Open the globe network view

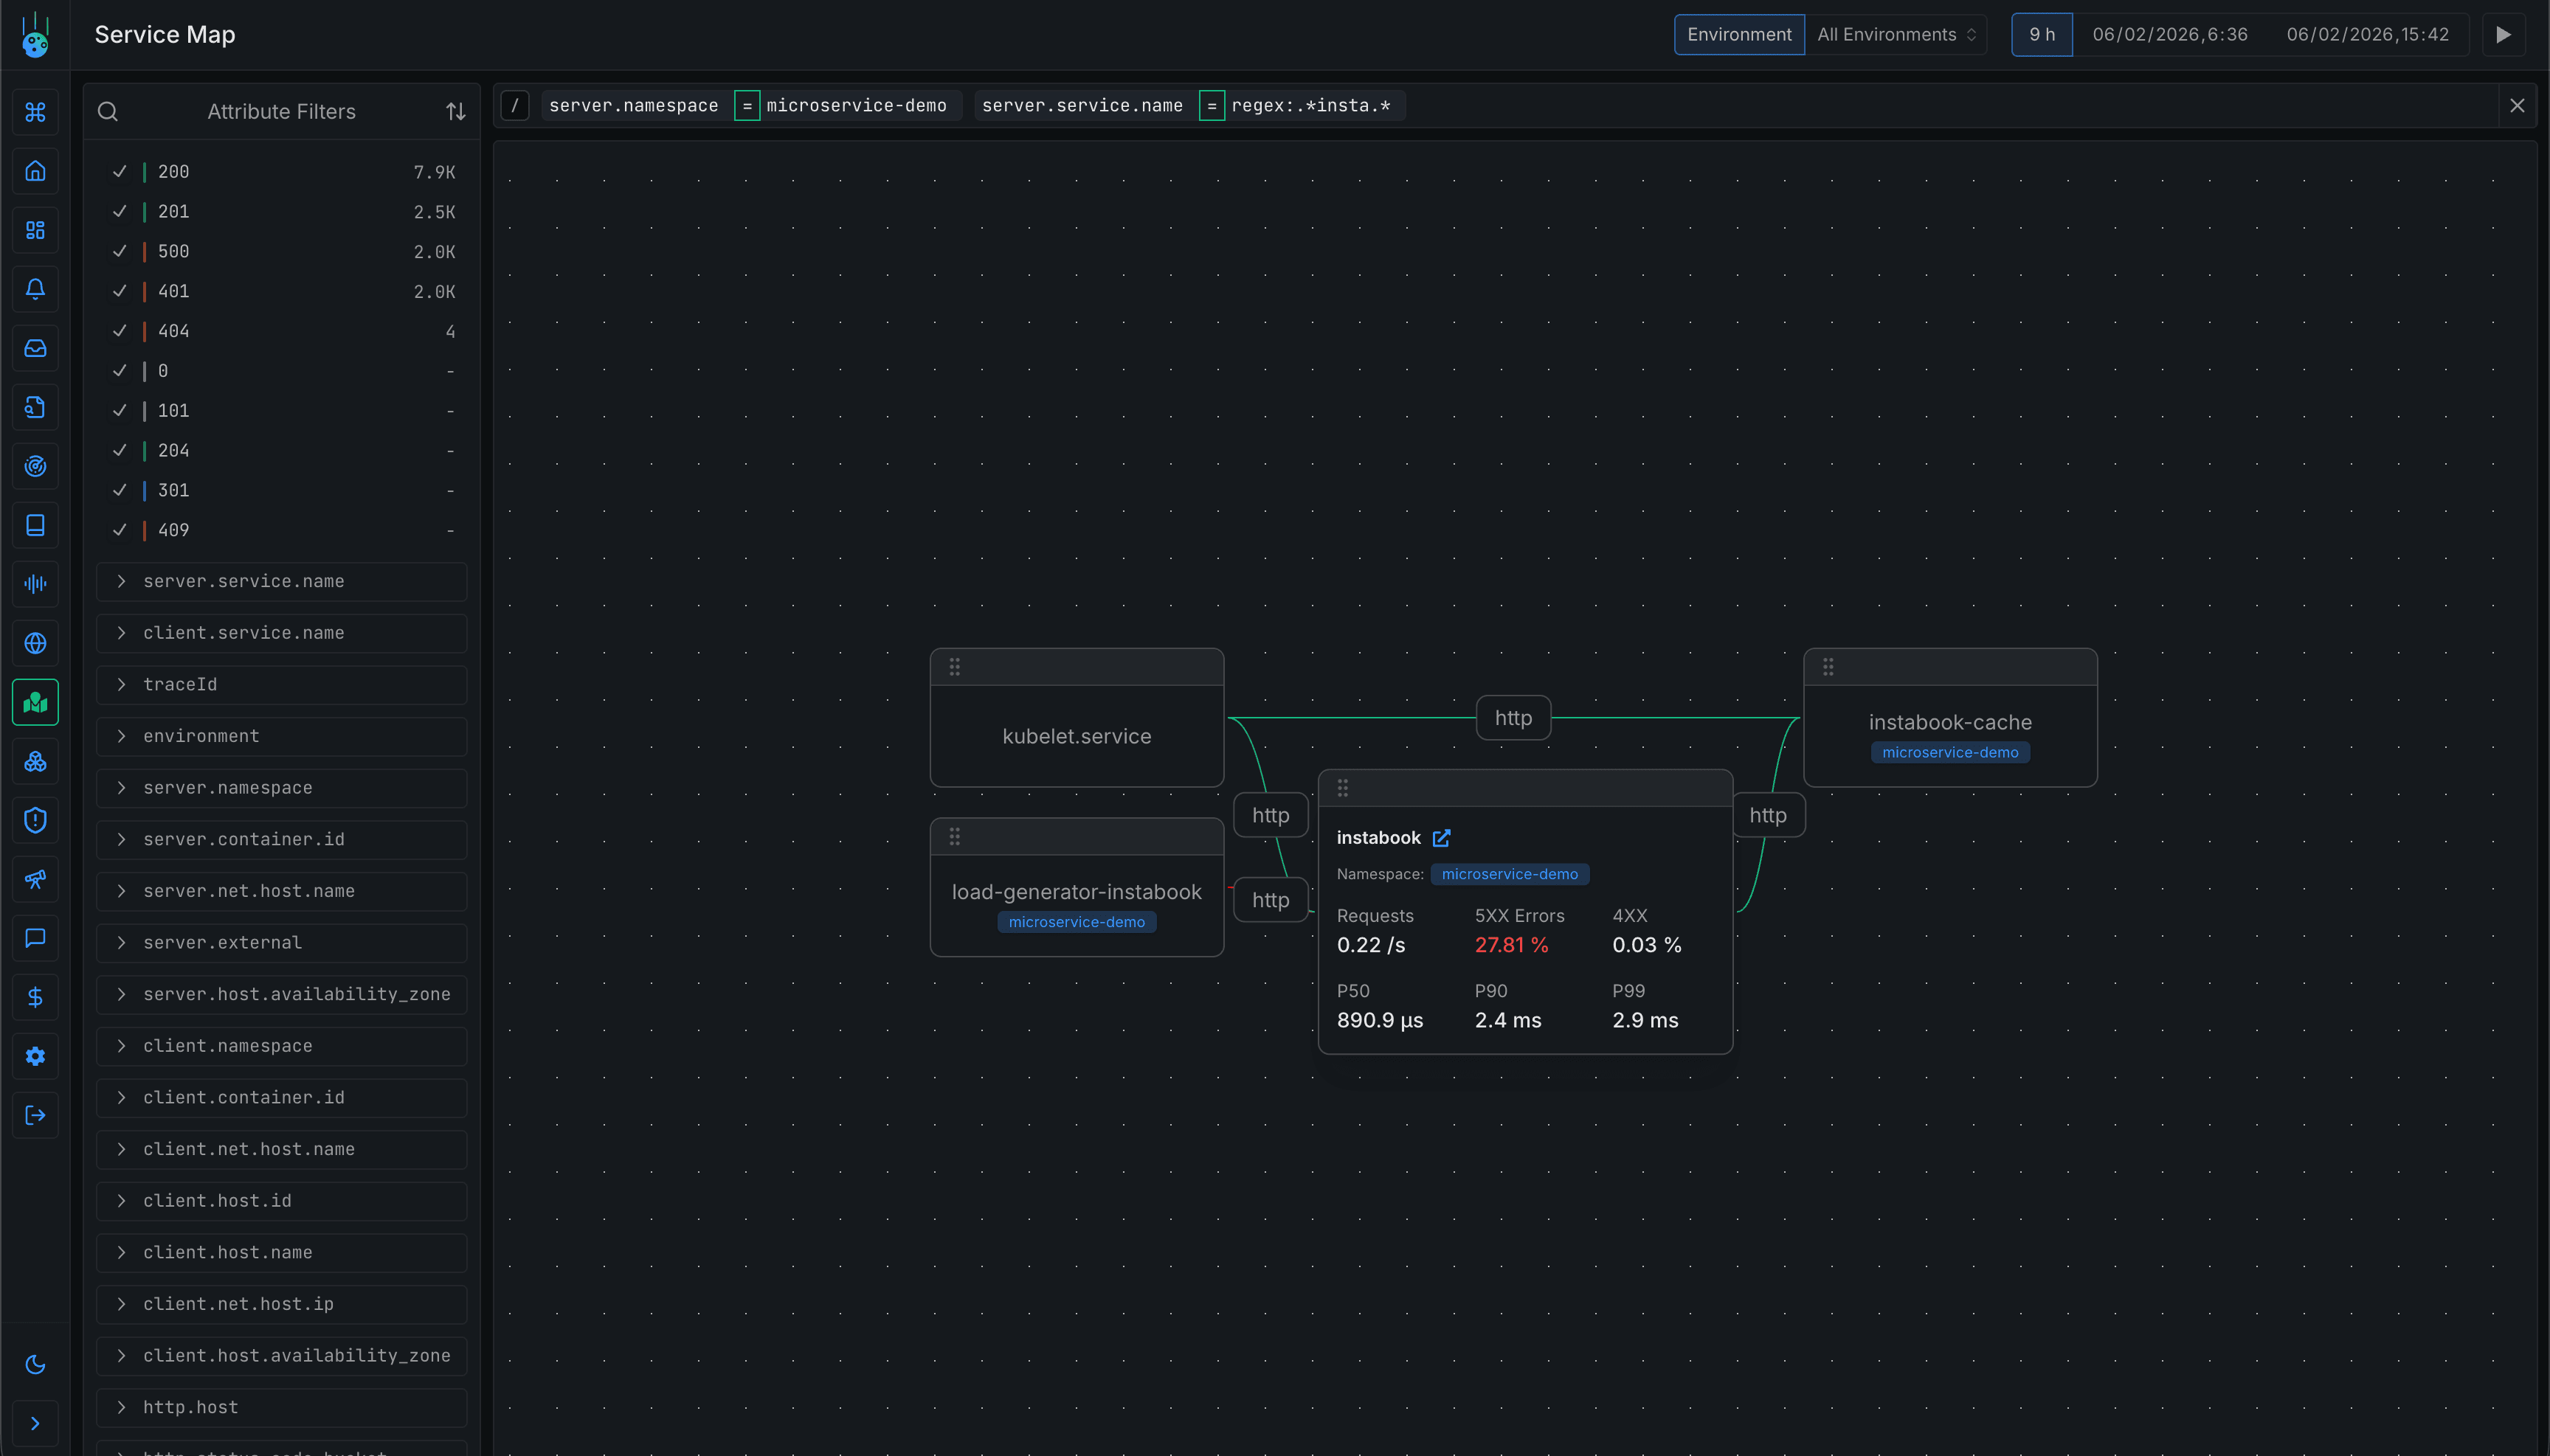pos(36,643)
